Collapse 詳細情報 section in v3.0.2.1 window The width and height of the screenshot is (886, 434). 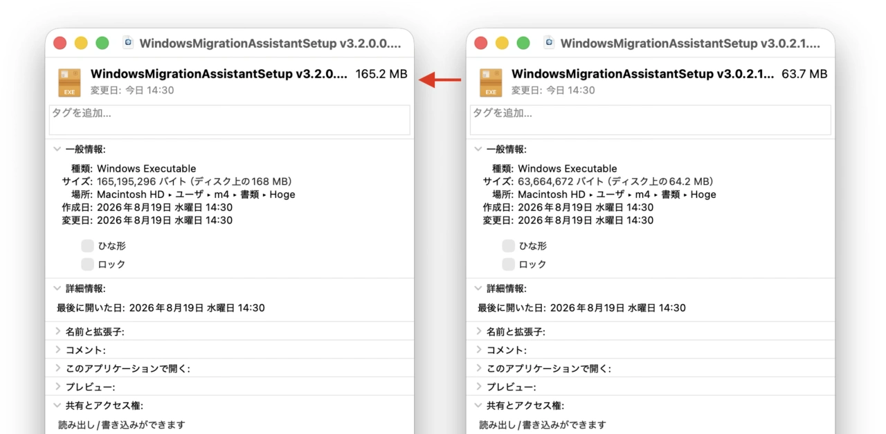(478, 288)
